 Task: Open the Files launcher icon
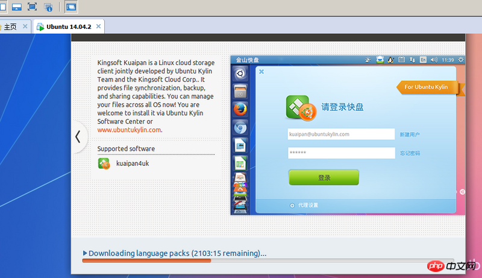tap(240, 91)
